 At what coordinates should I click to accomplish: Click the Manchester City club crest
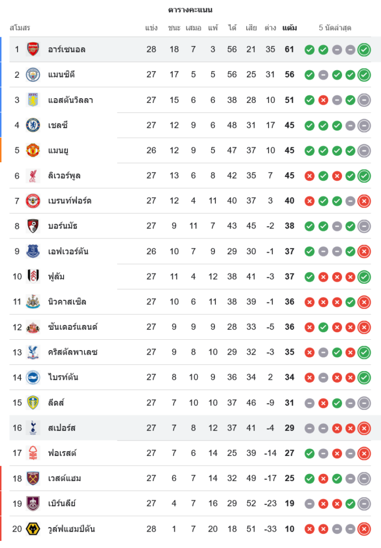[33, 75]
